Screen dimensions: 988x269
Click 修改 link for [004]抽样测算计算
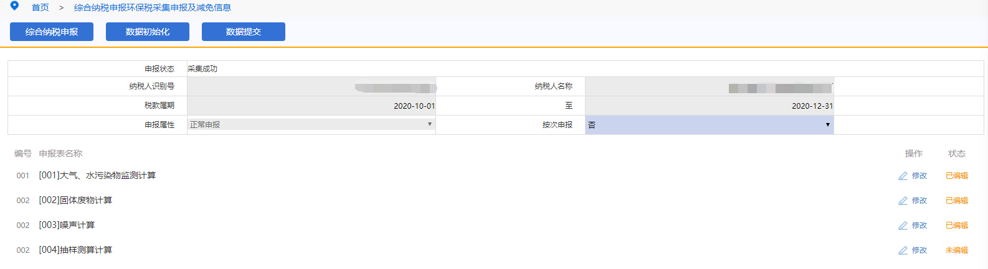(919, 250)
